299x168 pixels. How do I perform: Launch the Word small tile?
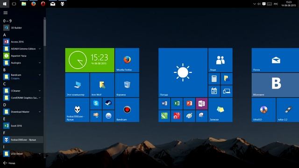[x=164, y=104]
